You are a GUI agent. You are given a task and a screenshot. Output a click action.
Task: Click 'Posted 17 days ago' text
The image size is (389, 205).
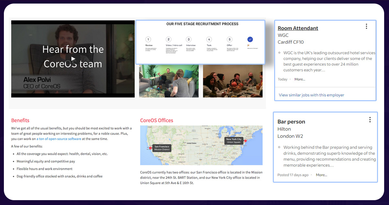293,175
